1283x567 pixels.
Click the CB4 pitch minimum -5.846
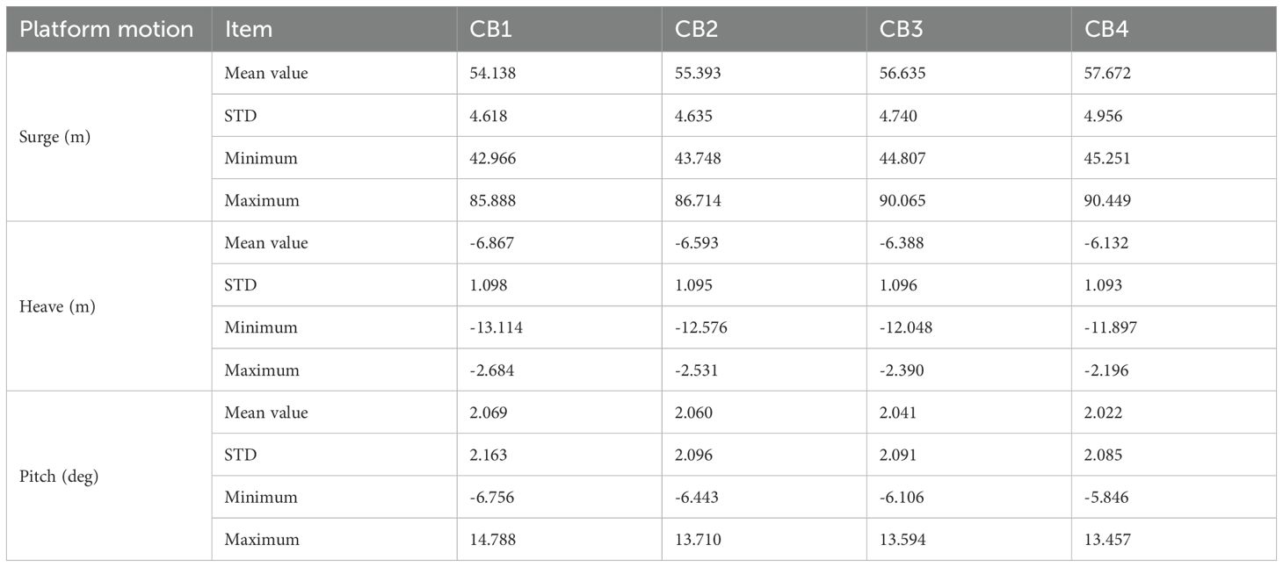click(1106, 498)
